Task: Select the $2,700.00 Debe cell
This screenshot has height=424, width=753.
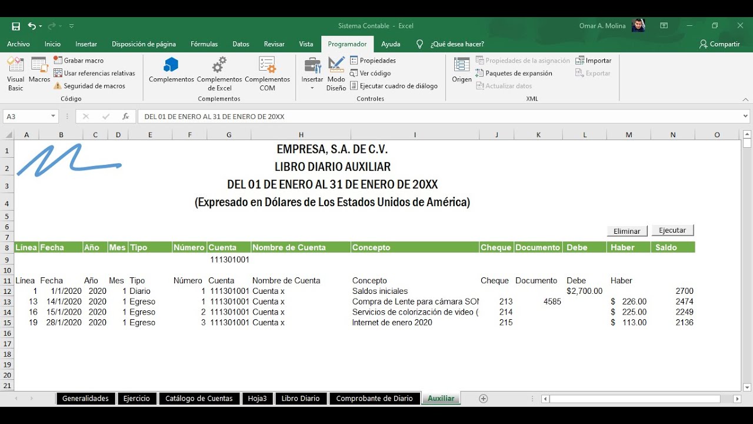Action: (585, 291)
